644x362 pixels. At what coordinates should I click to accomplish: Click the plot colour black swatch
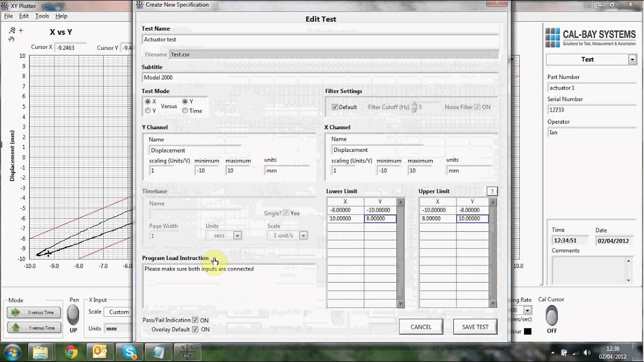[x=527, y=331]
